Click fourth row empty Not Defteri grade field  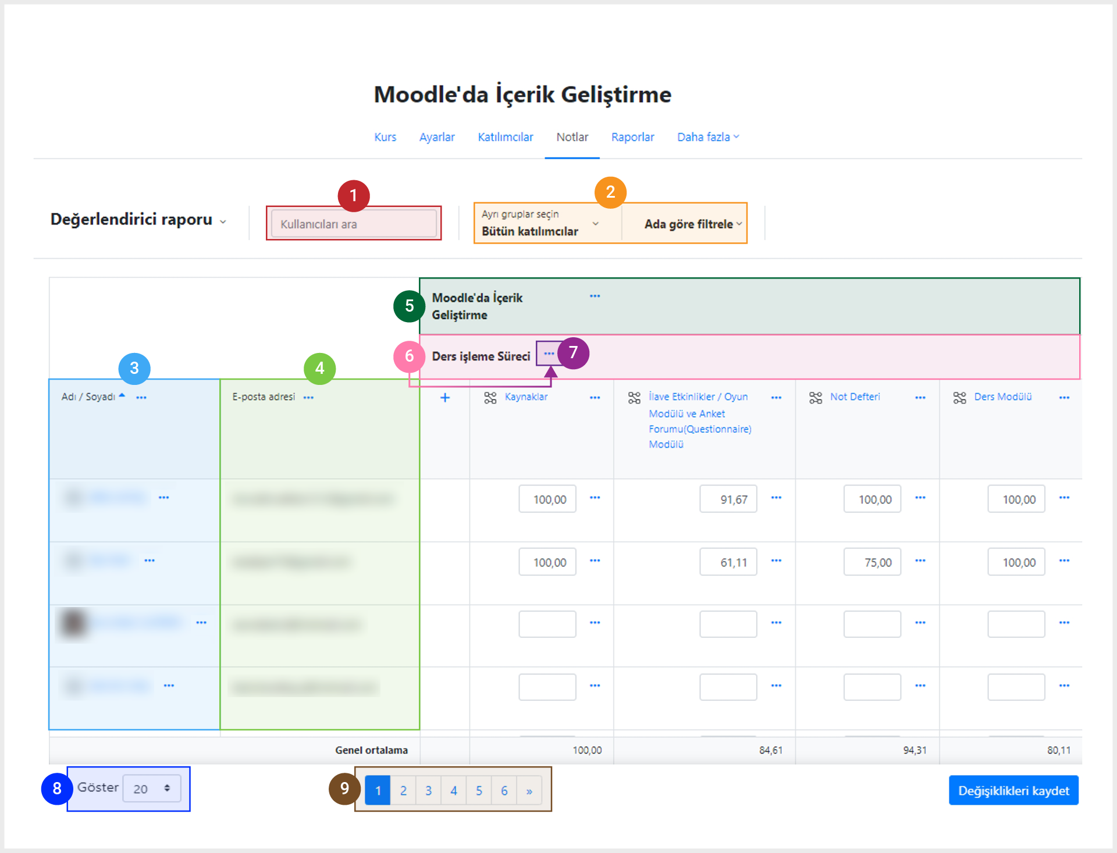pos(872,687)
